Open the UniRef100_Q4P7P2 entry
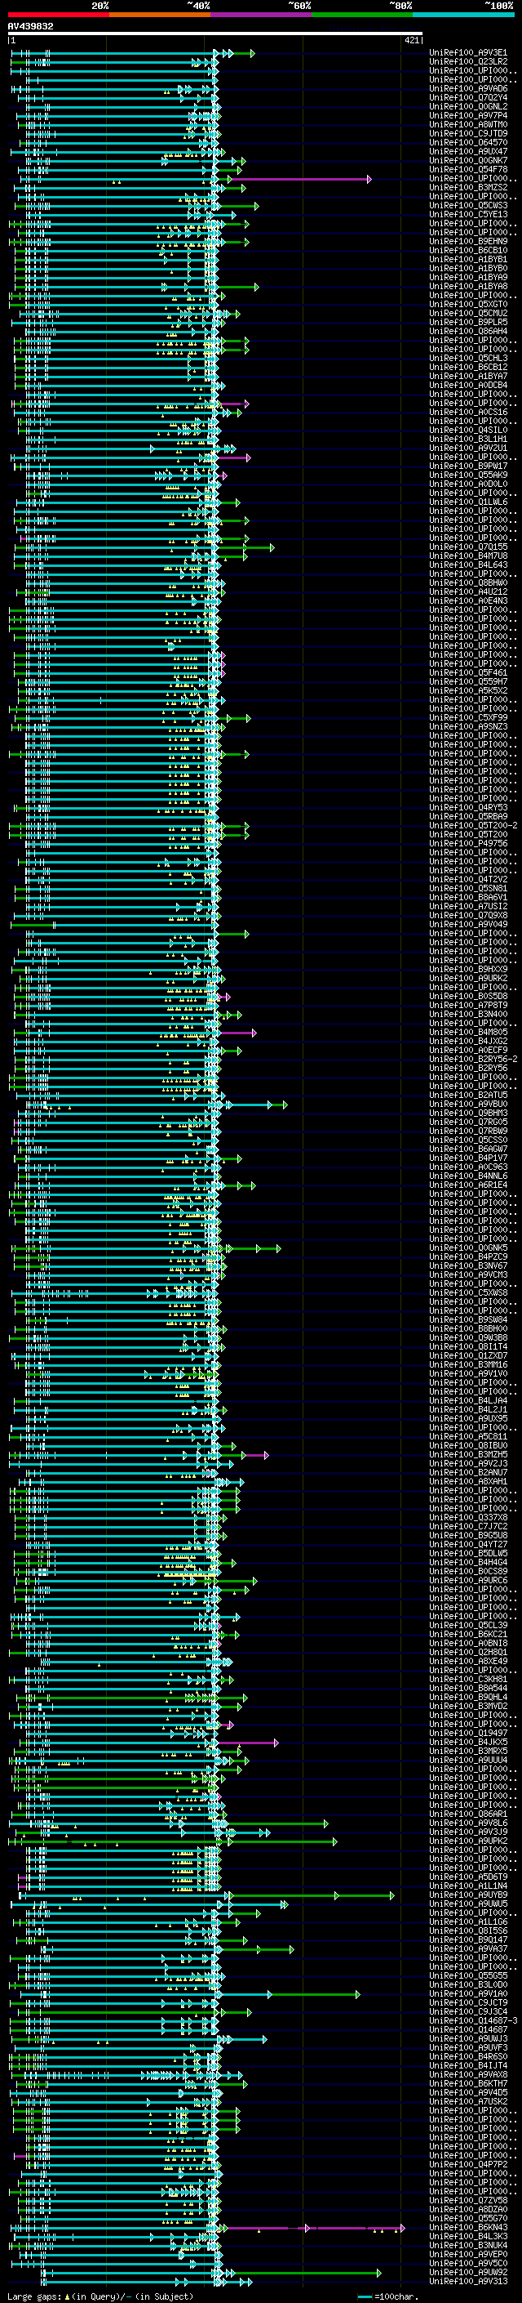522x2303 pixels. click(x=468, y=2165)
